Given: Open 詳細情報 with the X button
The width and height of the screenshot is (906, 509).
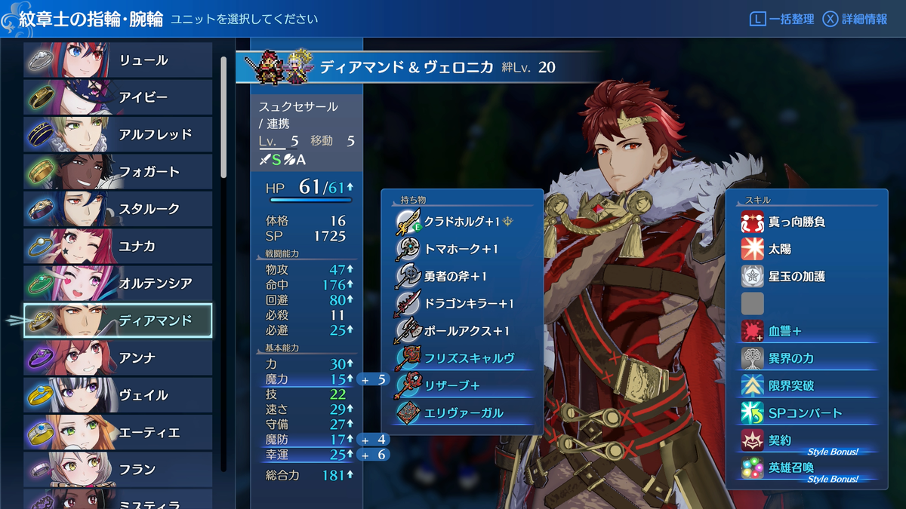Looking at the screenshot, I should click(x=855, y=19).
